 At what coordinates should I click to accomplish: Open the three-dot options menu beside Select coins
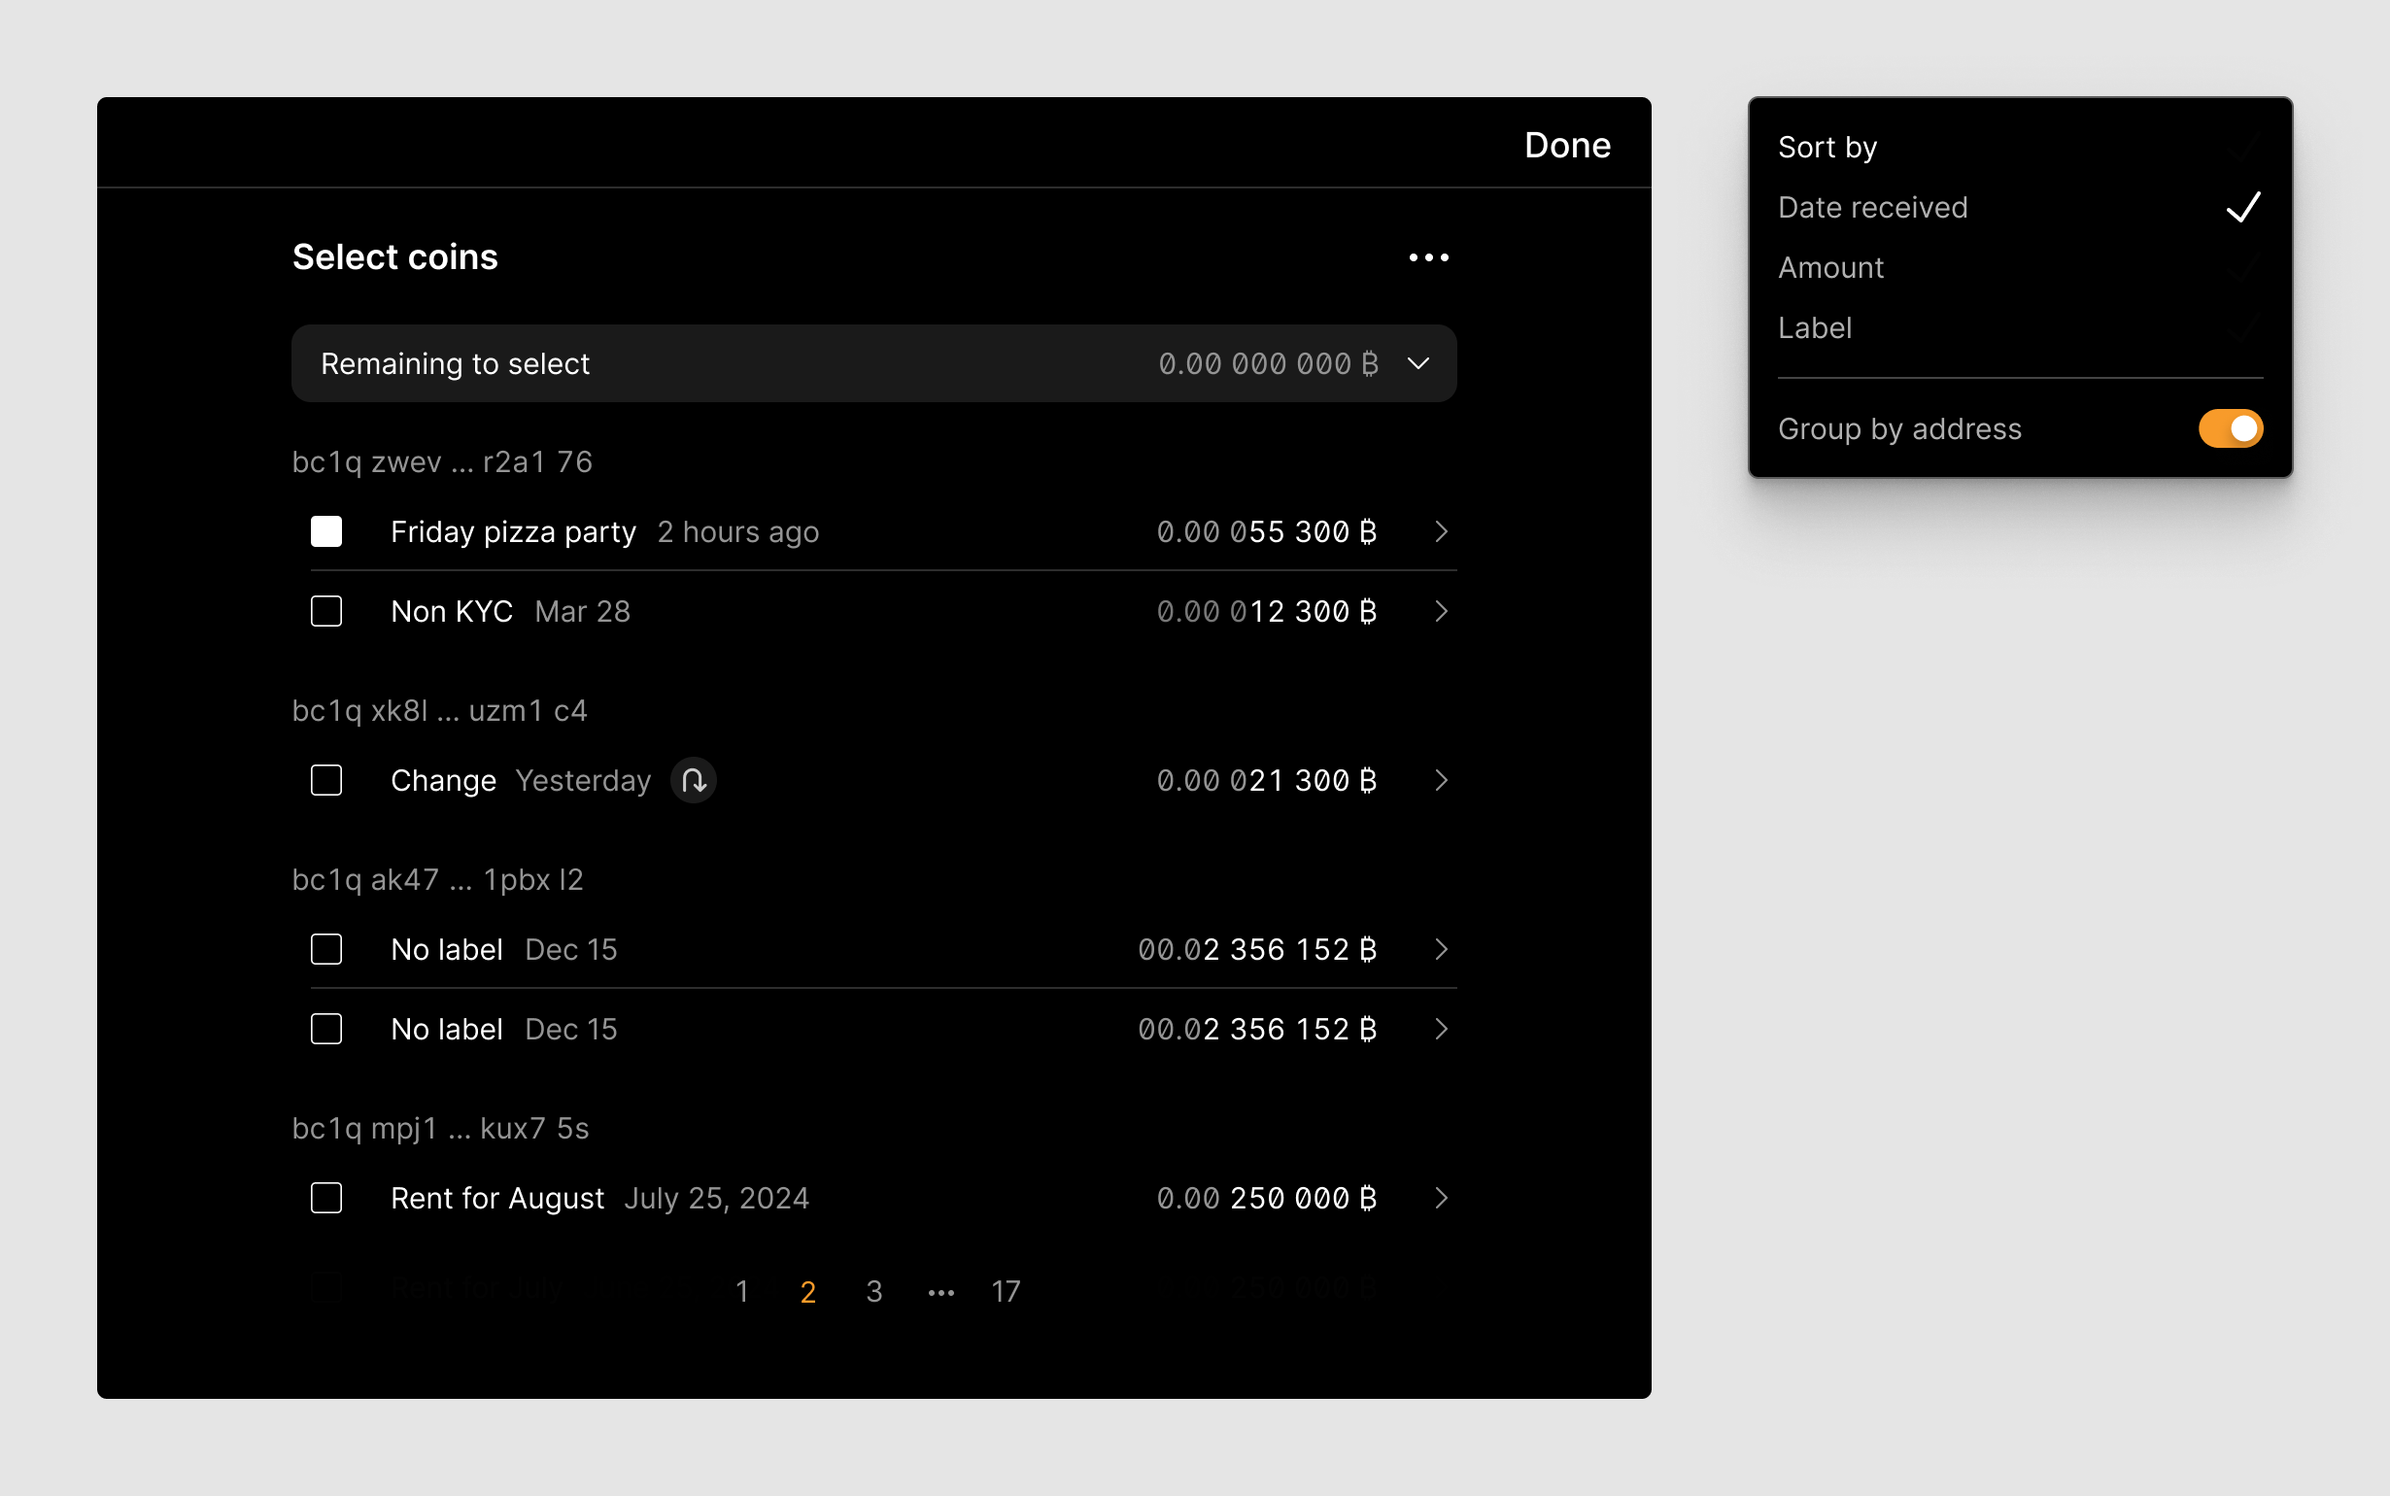[1428, 257]
